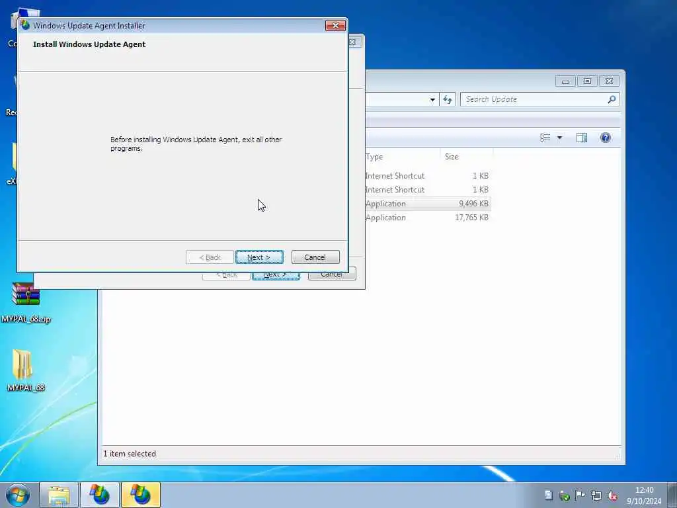Select the first Internet Shortcut row
The image size is (677, 508).
coord(428,176)
